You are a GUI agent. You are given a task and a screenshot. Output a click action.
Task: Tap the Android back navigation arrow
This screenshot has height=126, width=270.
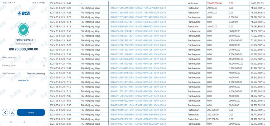(x=37, y=122)
